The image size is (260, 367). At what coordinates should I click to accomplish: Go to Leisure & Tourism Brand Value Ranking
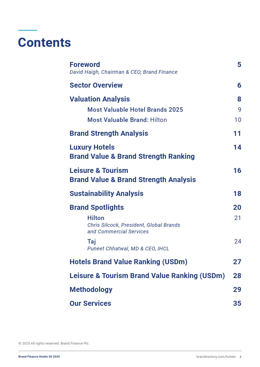pos(147,276)
